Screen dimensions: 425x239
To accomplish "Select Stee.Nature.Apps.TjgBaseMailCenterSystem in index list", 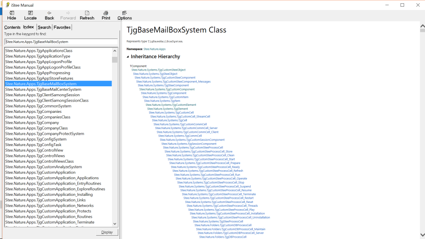I will [43, 89].
